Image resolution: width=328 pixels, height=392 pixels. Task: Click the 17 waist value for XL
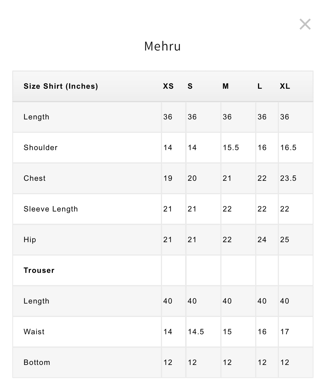coord(285,332)
